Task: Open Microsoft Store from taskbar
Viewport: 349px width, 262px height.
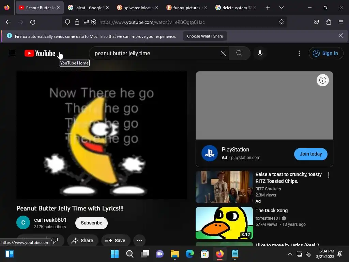Action: pos(204,254)
